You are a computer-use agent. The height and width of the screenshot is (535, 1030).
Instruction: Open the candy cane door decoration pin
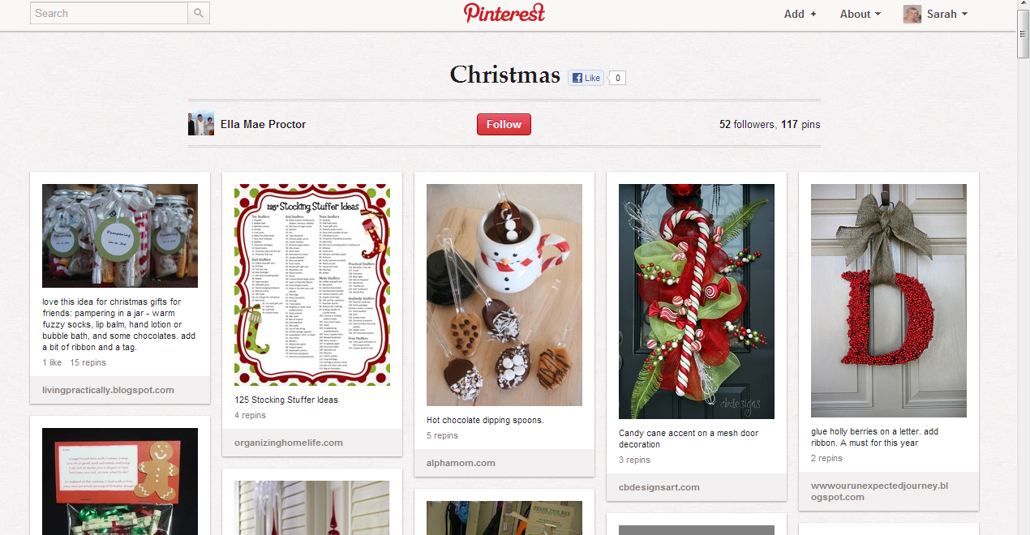pos(697,302)
